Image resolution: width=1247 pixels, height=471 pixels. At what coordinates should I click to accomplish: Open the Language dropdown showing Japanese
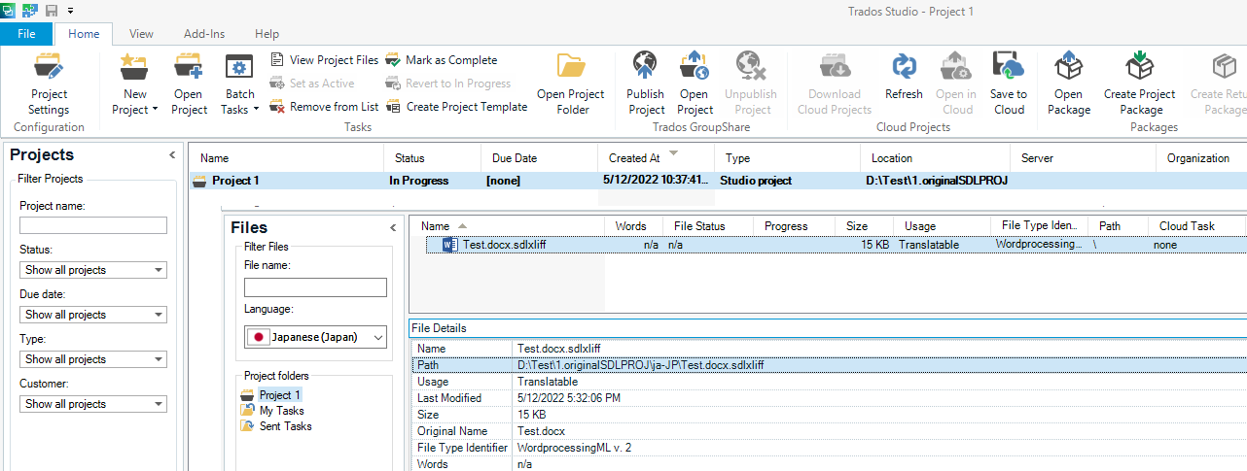click(315, 337)
